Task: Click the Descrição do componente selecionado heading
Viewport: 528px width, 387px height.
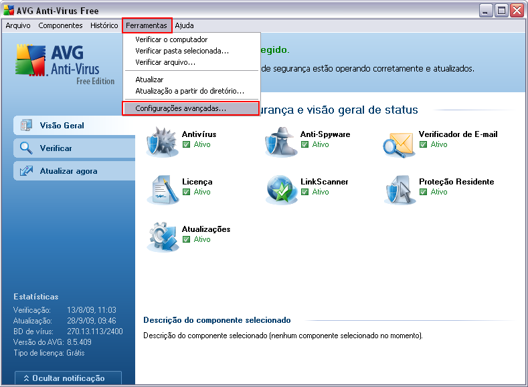Action: (x=217, y=319)
